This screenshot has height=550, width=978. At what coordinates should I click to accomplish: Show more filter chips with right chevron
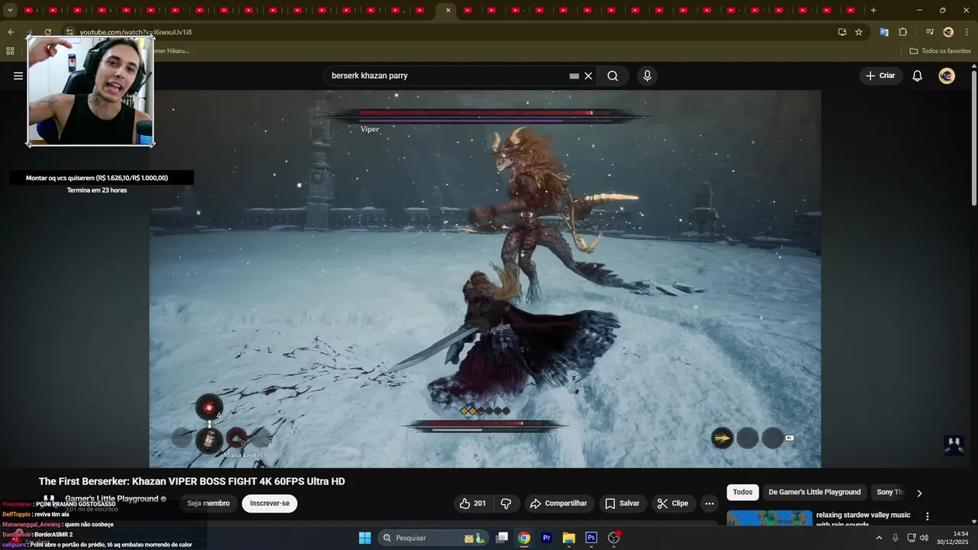pos(919,493)
